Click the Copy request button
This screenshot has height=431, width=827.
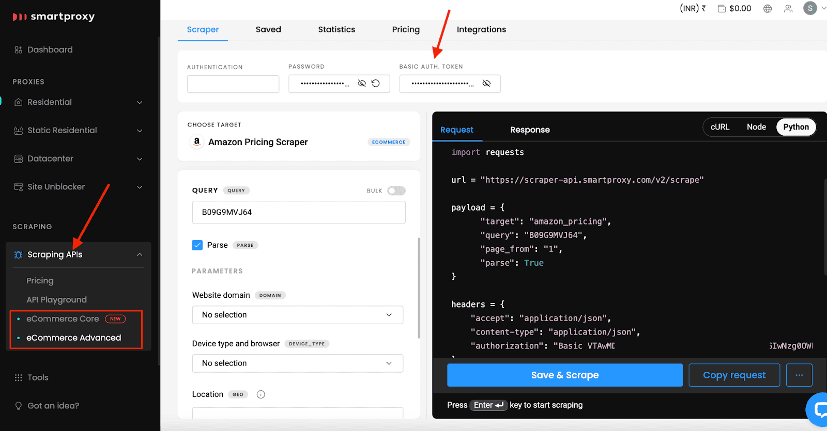click(x=734, y=375)
